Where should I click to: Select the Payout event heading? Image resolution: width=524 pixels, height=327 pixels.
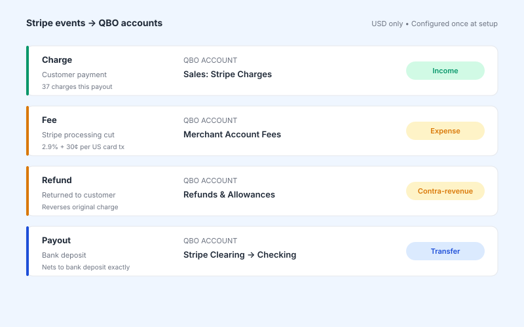click(x=56, y=240)
